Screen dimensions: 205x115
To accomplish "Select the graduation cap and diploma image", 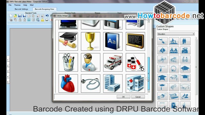I will (x=68, y=41).
